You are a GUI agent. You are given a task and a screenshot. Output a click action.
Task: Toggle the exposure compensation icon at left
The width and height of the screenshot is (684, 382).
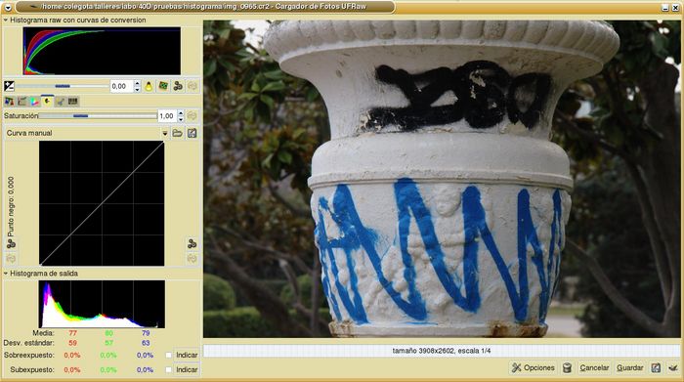9,86
